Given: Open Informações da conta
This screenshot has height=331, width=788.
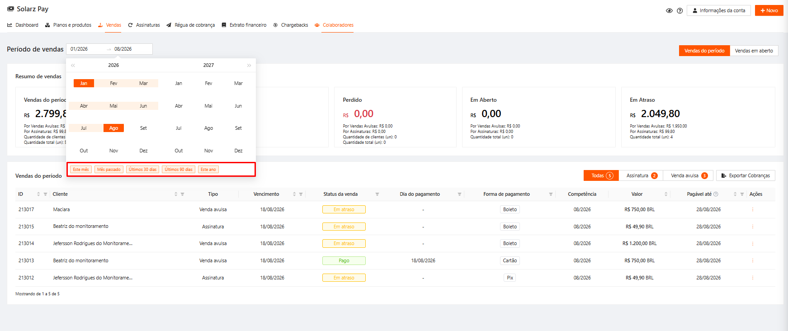Looking at the screenshot, I should click(719, 10).
